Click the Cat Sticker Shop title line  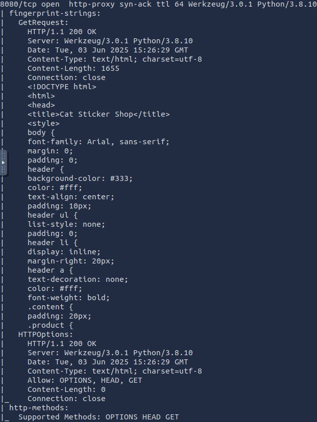[x=99, y=114]
